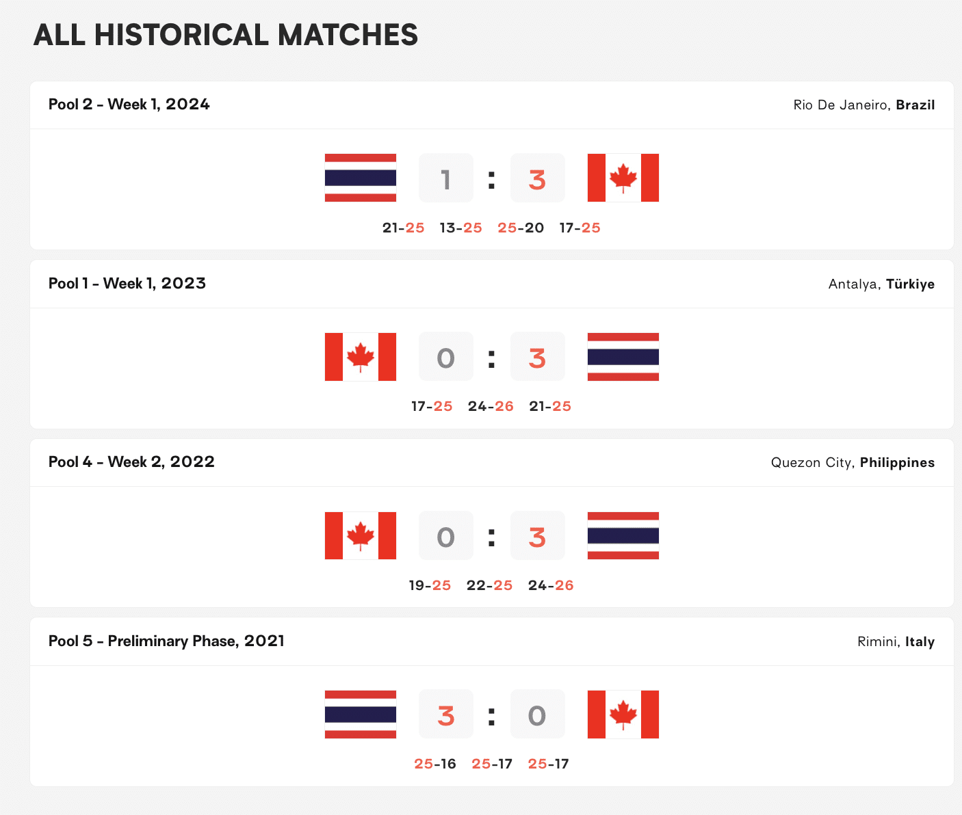Select the 24-26 set score in 2023 match

(x=491, y=407)
